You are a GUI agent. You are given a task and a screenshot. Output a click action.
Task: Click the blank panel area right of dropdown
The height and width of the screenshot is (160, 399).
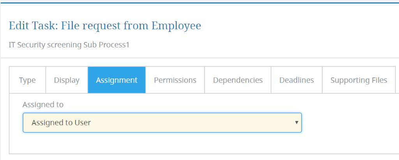click(350, 123)
